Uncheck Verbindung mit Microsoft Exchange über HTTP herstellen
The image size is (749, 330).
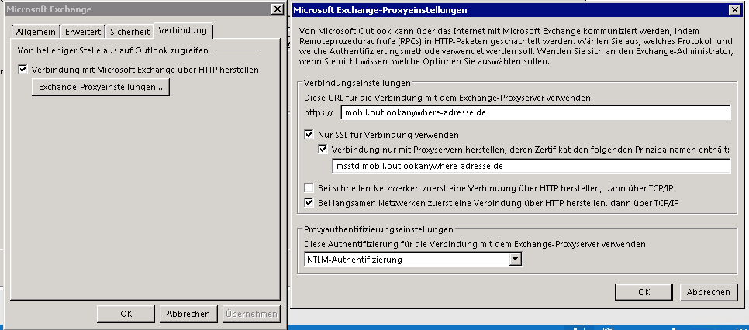click(x=22, y=70)
